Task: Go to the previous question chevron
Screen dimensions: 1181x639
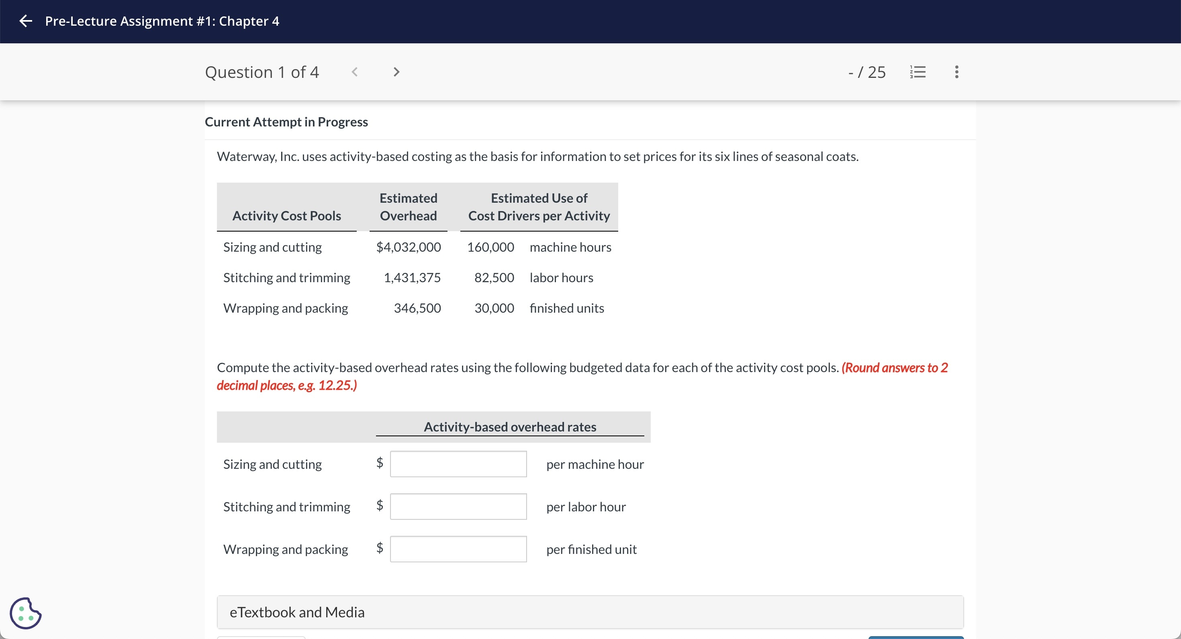Action: pos(354,72)
